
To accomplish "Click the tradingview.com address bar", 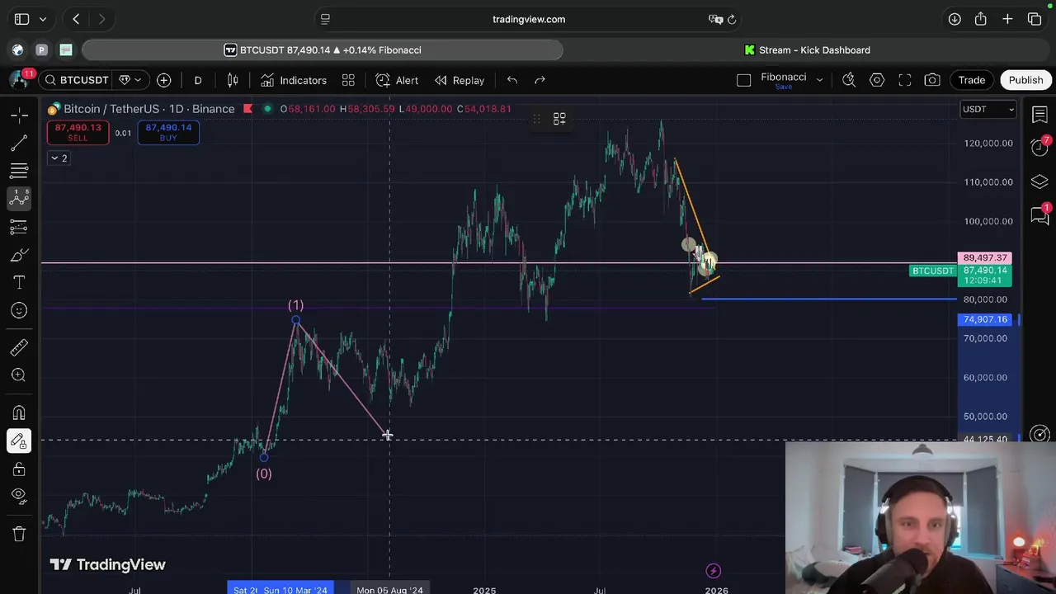I will click(529, 19).
